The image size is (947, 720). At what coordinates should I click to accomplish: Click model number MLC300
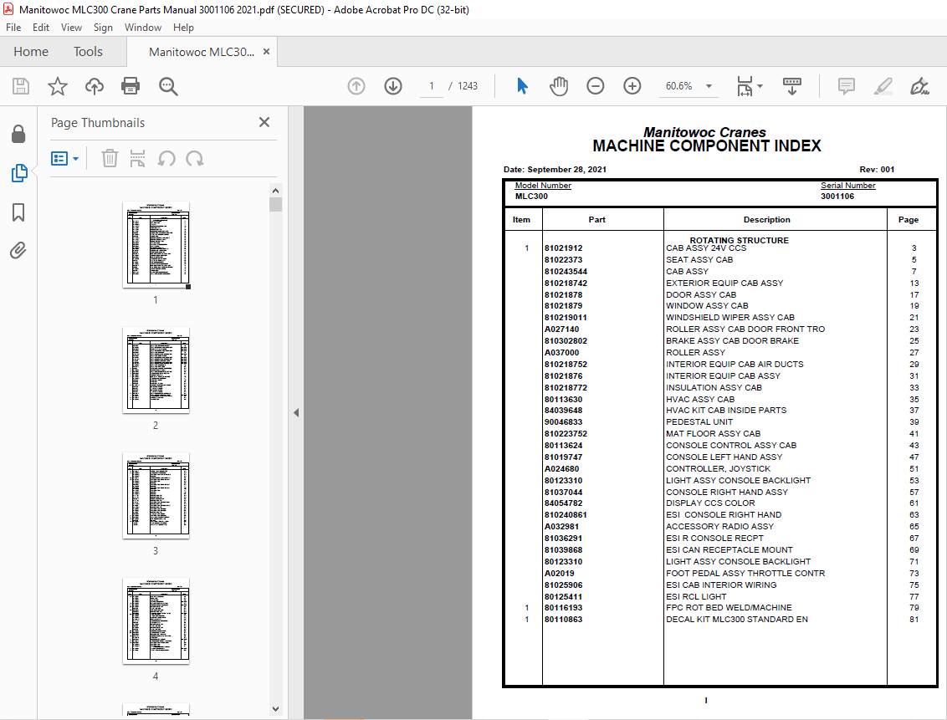531,197
